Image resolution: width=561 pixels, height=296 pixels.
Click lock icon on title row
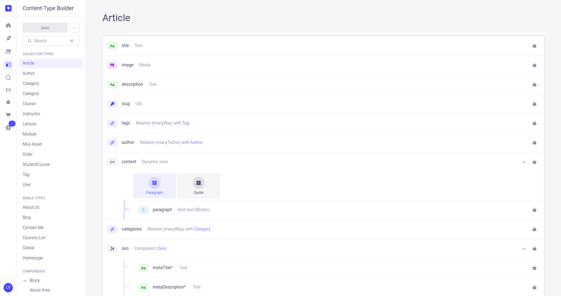pos(535,46)
